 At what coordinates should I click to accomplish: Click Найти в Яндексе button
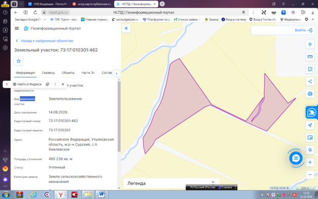[27, 84]
